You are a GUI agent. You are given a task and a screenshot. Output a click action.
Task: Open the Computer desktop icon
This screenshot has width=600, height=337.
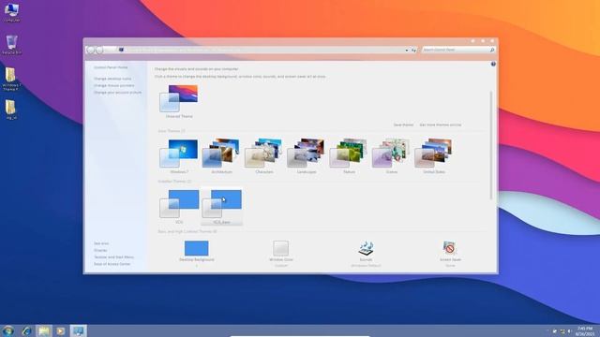11,12
